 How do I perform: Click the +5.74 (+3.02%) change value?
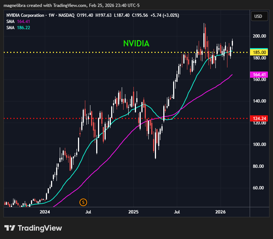pyautogui.click(x=165, y=15)
